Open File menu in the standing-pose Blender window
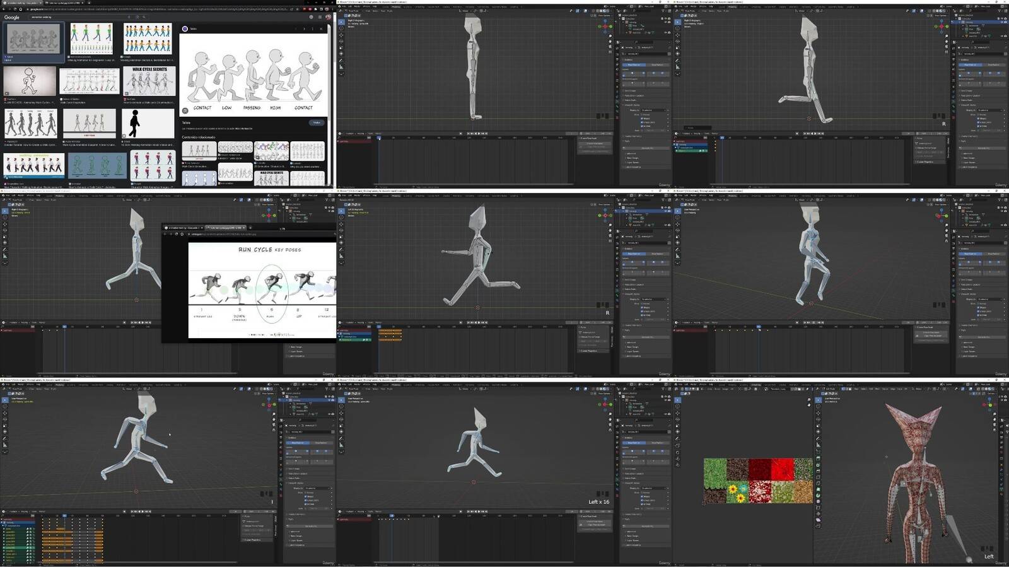1009x567 pixels. click(344, 6)
